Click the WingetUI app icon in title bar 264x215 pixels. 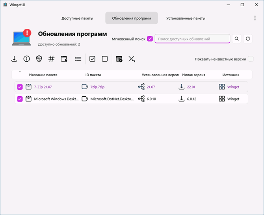[5, 5]
